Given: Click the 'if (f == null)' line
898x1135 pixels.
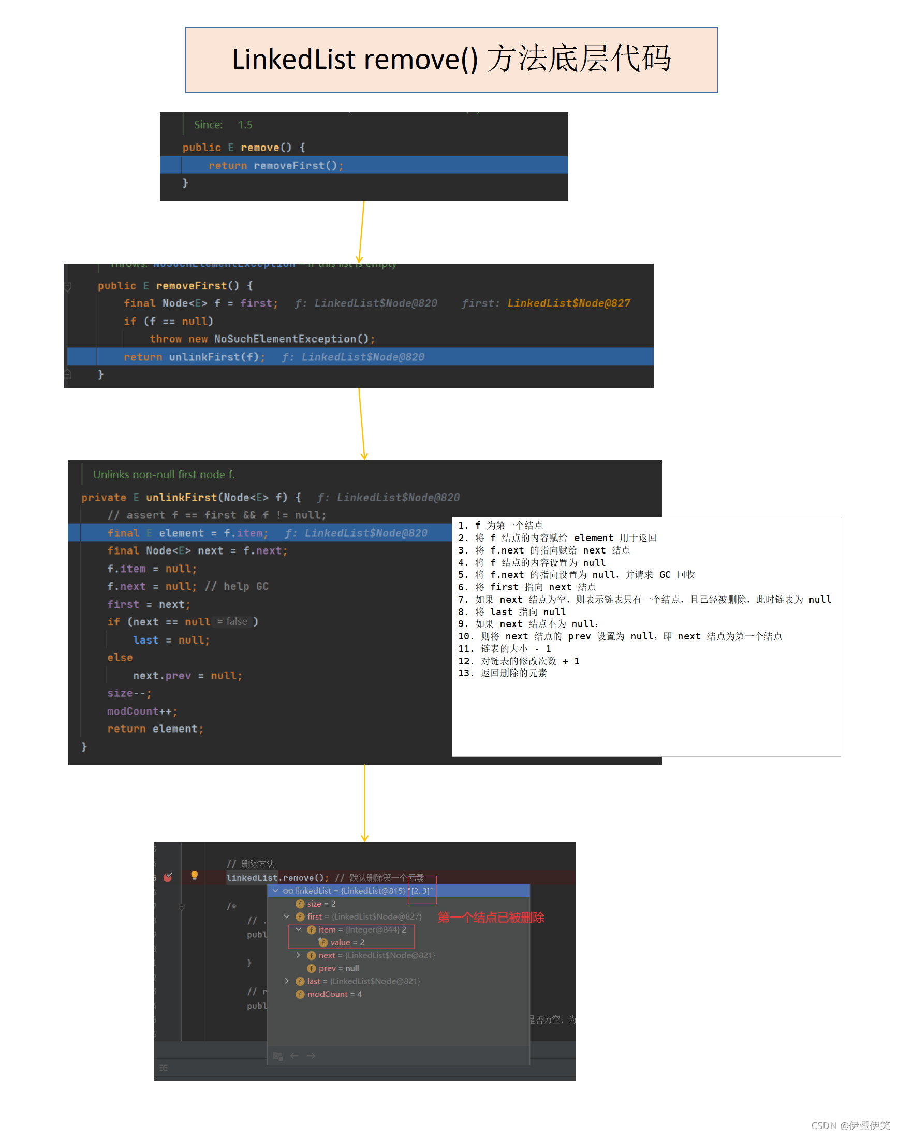Looking at the screenshot, I should [168, 322].
